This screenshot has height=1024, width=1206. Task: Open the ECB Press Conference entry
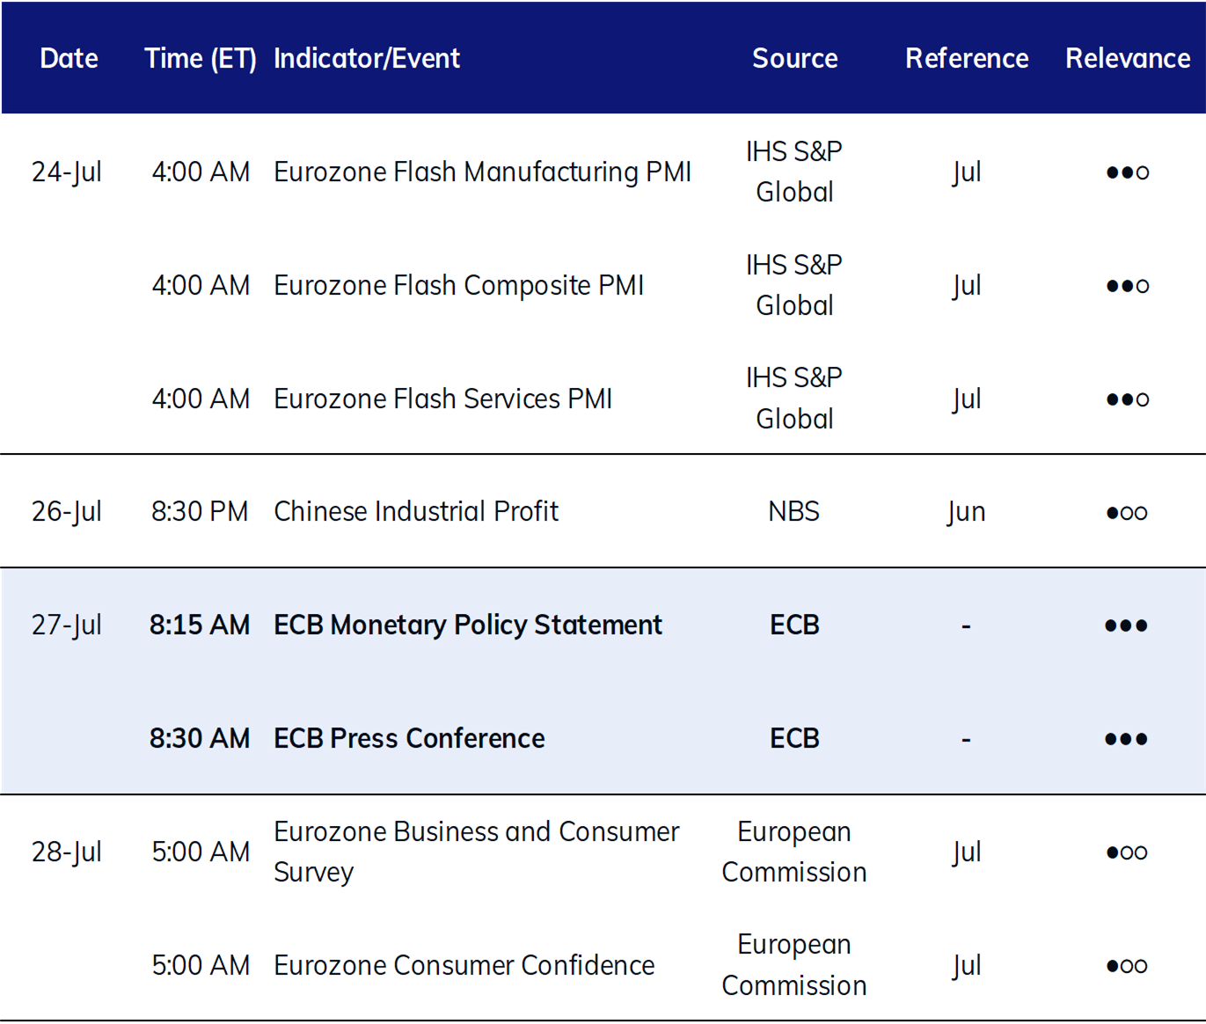click(x=409, y=738)
